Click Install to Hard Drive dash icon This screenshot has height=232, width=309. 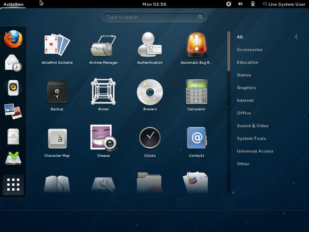[13, 158]
